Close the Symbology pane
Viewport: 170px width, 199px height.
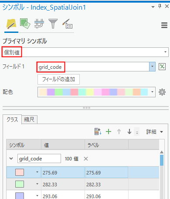(x=167, y=6)
